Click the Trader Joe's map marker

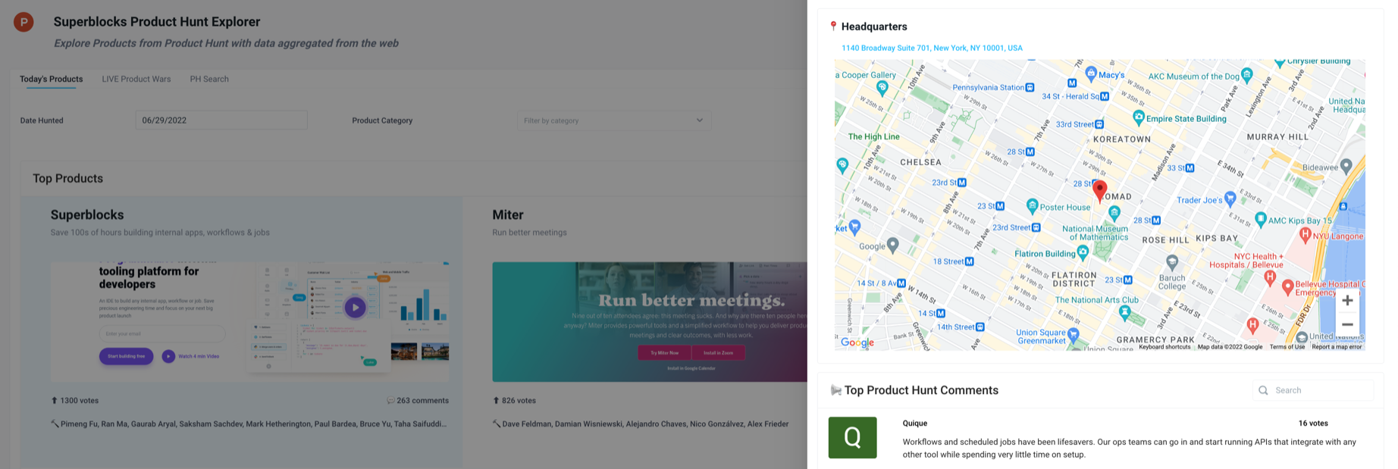tap(1230, 199)
